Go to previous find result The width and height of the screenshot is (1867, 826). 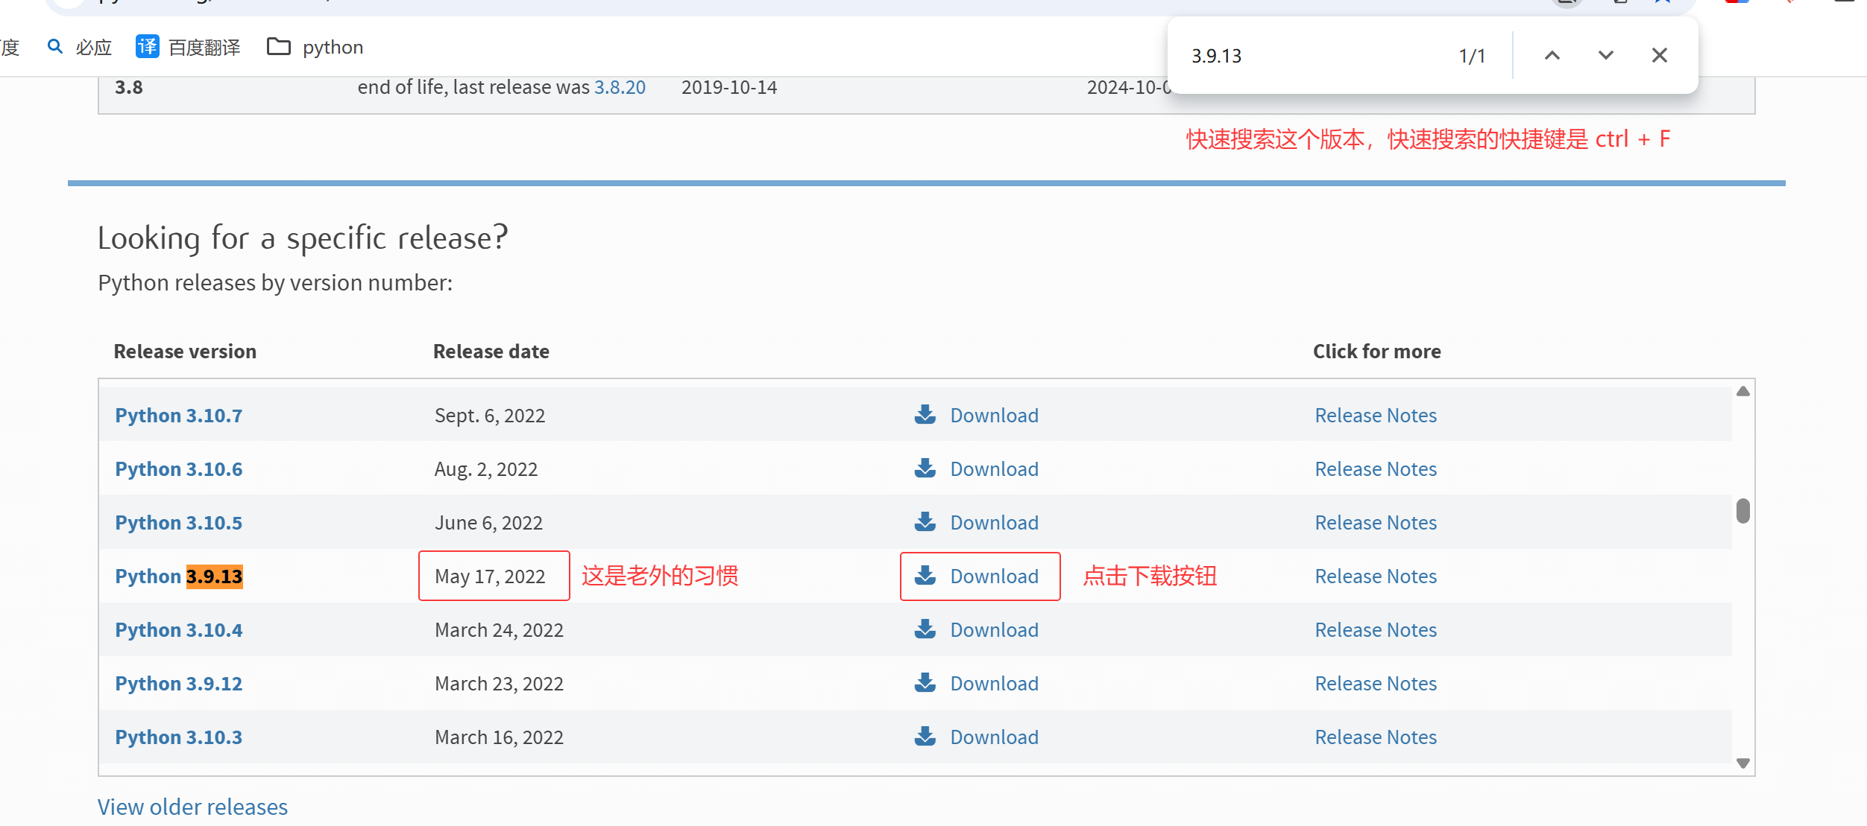[x=1552, y=55]
